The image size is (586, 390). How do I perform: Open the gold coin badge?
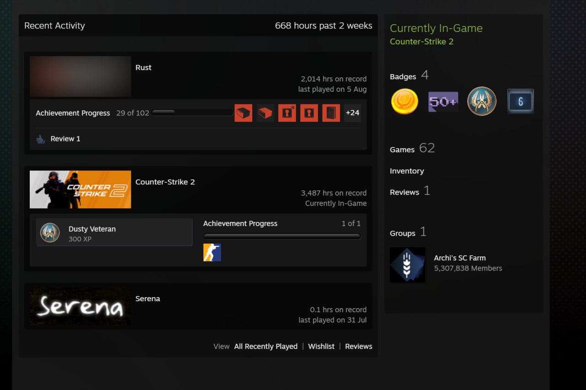coord(405,101)
